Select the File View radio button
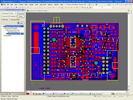The image size is (133, 100). click(2, 20)
